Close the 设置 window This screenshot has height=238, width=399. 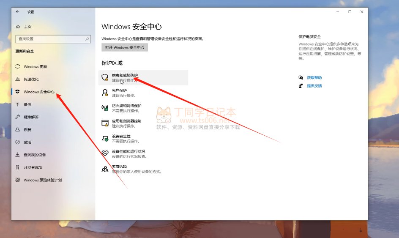coord(362,12)
